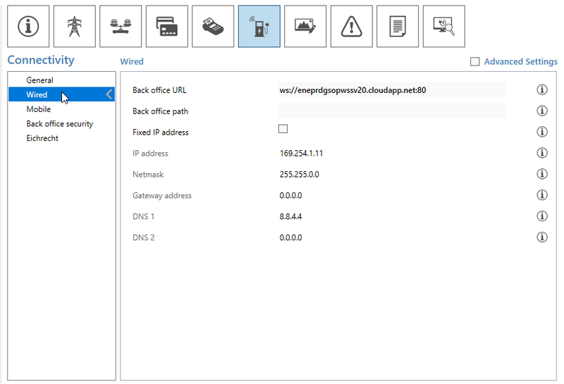Screen dimensions: 564x384
Task: Open the image customization section
Action: 305,26
